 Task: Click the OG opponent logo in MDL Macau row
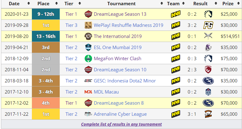208,92
